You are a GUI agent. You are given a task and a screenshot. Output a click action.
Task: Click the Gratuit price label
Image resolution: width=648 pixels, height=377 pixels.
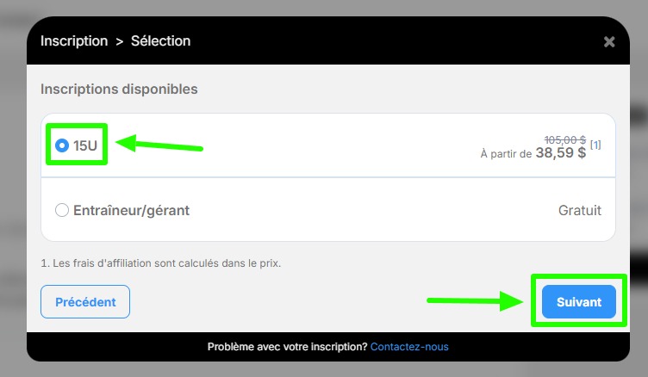click(580, 210)
